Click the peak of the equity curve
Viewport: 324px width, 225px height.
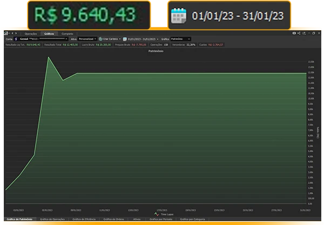pos(49,57)
